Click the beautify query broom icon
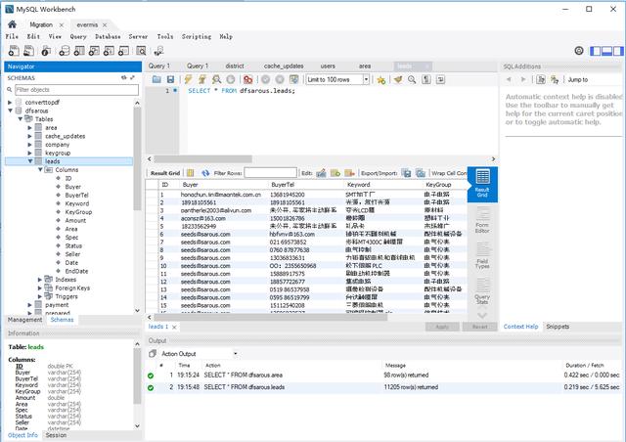 coord(398,79)
